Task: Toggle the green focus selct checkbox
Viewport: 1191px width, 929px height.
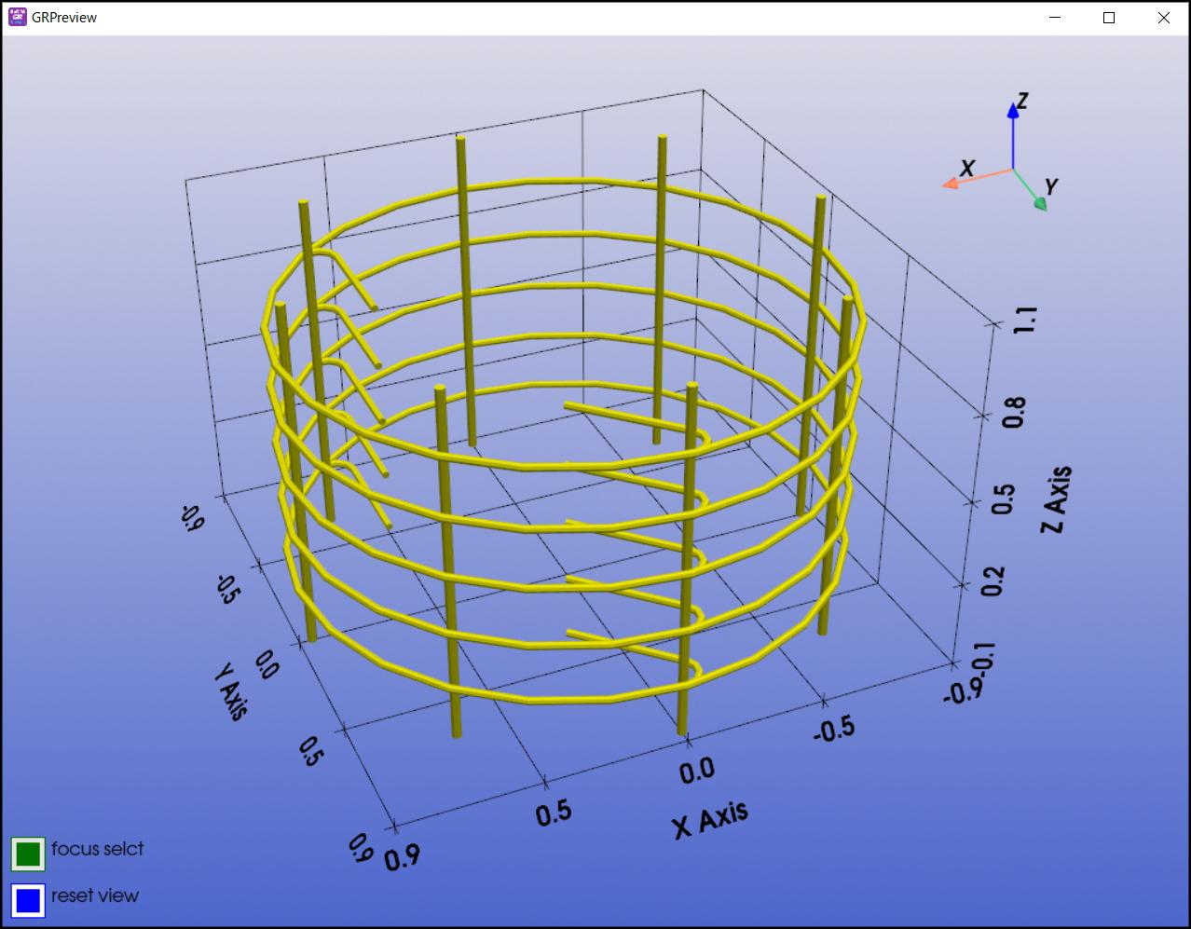Action: pos(28,853)
